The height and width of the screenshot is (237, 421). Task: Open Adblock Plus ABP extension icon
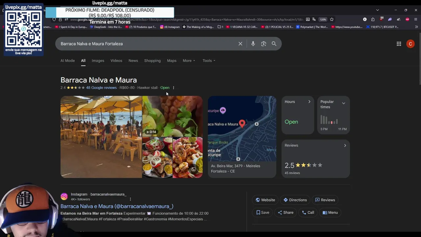coord(407,19)
